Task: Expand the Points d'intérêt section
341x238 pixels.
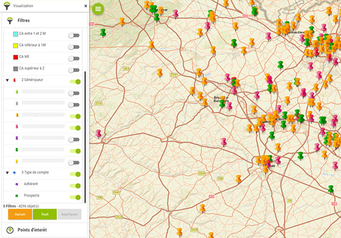Action: pyautogui.click(x=31, y=230)
